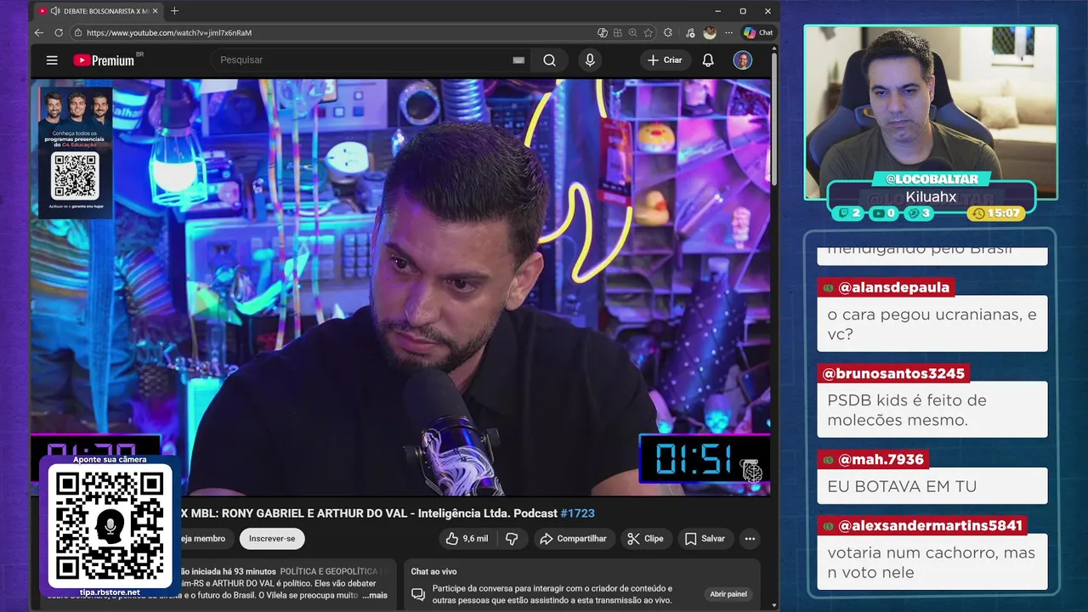Image resolution: width=1088 pixels, height=612 pixels.
Task: Open zoom magnifier in address bar
Action: 633,32
